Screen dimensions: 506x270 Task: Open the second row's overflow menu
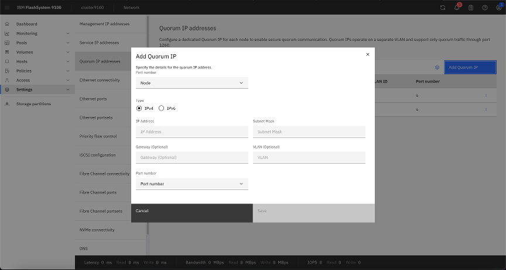click(x=486, y=109)
